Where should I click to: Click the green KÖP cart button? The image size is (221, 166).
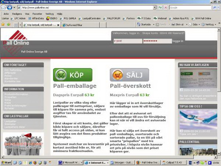coord(73,75)
